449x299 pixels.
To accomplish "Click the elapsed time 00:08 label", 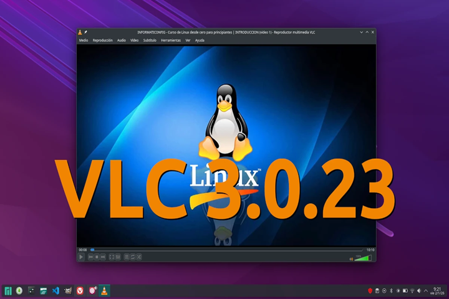I will 83,250.
